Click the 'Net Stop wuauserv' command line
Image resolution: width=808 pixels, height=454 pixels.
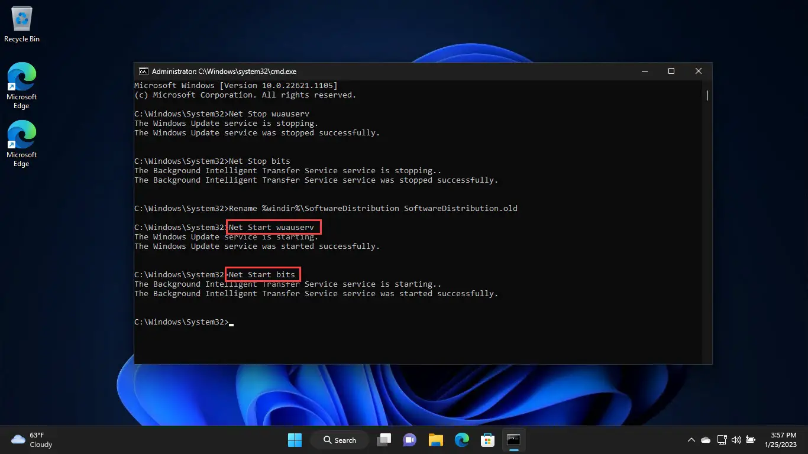coord(222,114)
